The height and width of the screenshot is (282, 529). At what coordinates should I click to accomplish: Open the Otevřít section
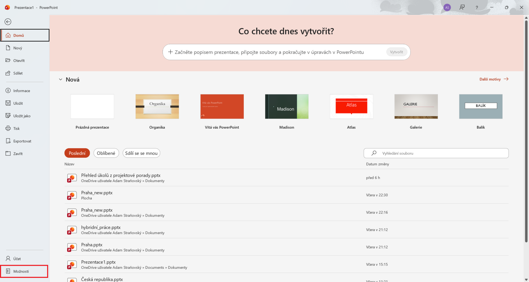tap(25, 61)
